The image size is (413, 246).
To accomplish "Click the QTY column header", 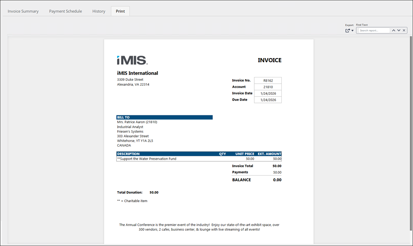I will [x=222, y=154].
